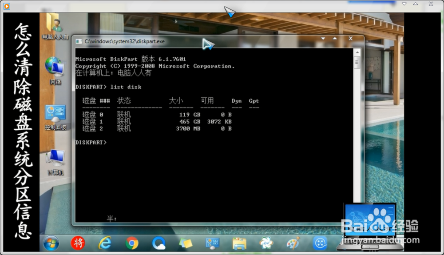Click the Gpt column header
The width and height of the screenshot is (444, 255).
coord(254,101)
